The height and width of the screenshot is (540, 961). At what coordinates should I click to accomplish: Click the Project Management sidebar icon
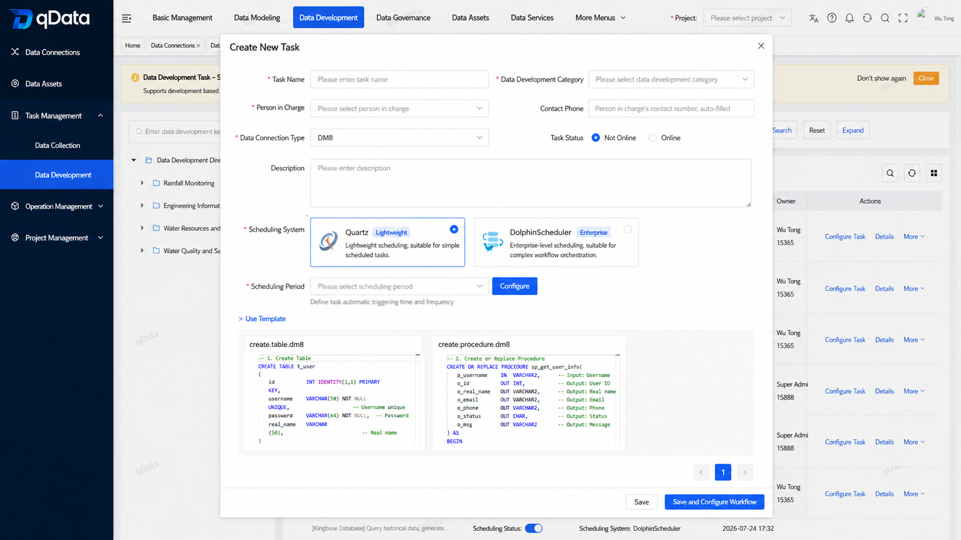pos(15,238)
